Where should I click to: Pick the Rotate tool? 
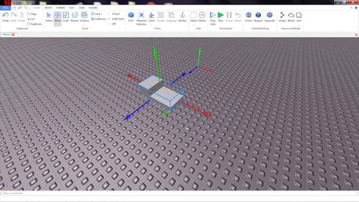click(x=75, y=17)
